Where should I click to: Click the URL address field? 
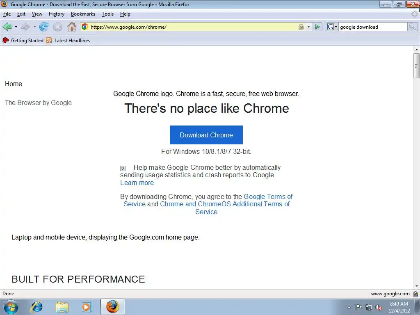pos(193,27)
